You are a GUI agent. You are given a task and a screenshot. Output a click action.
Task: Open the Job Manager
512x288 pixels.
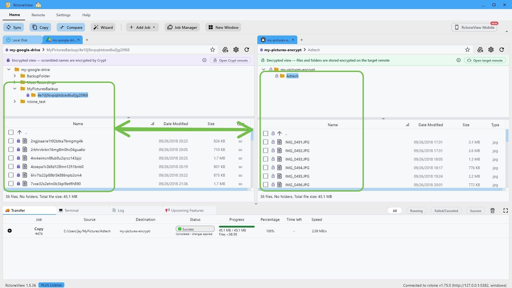(182, 27)
